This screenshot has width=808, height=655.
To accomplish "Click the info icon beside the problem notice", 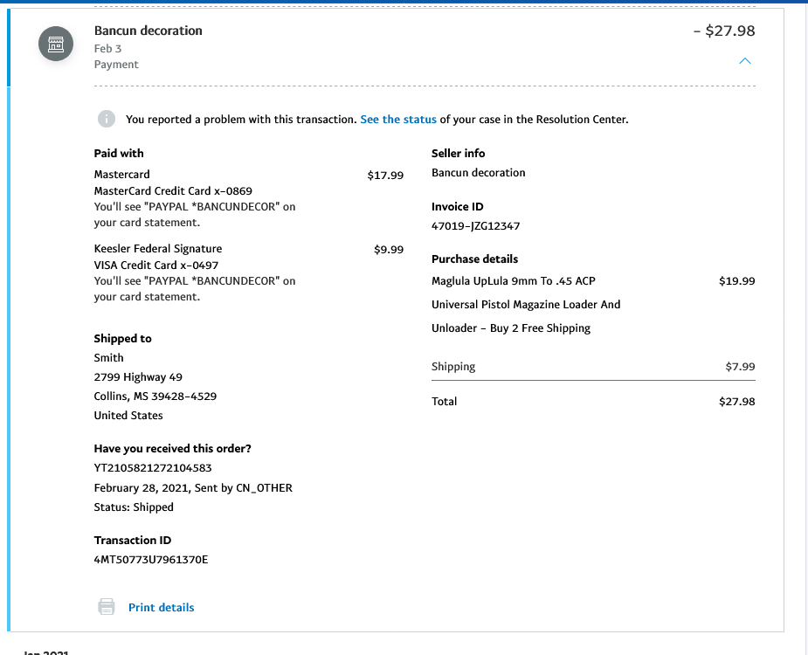I will click(106, 119).
